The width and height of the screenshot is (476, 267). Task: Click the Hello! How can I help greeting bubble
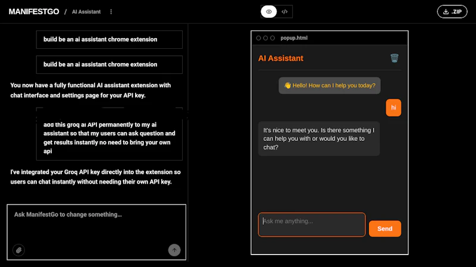click(330, 86)
